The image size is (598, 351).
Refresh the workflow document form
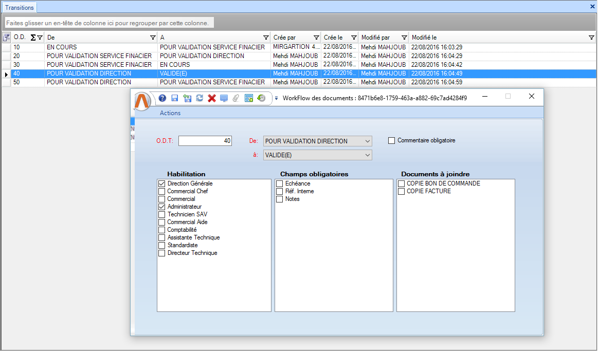click(200, 98)
